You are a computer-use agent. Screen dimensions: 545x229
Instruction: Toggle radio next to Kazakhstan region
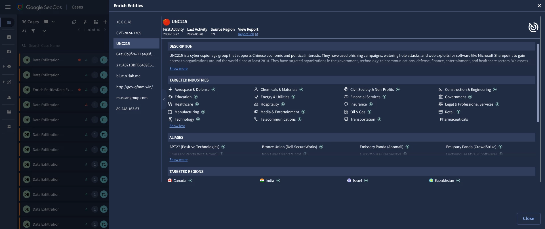point(458,180)
